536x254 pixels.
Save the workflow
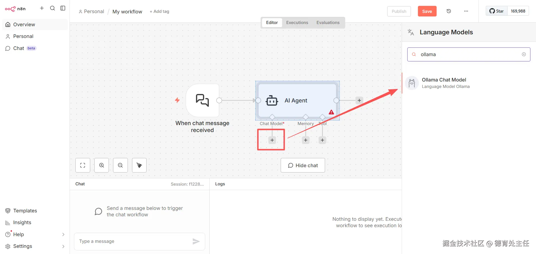point(427,11)
